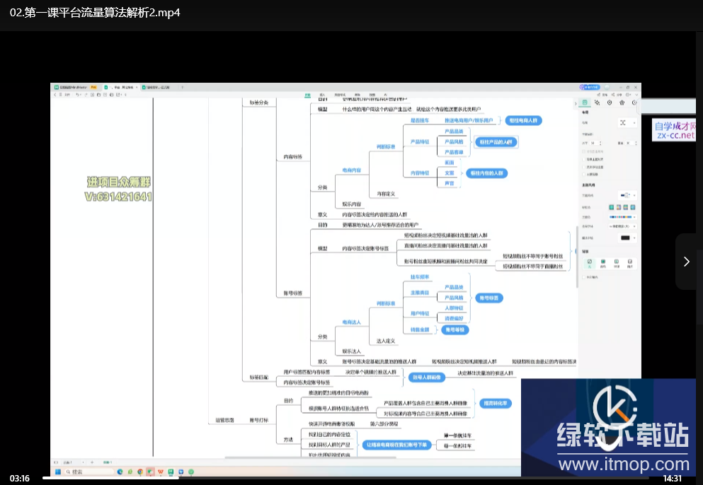Open the layout tab icon in the right panel

(585, 103)
